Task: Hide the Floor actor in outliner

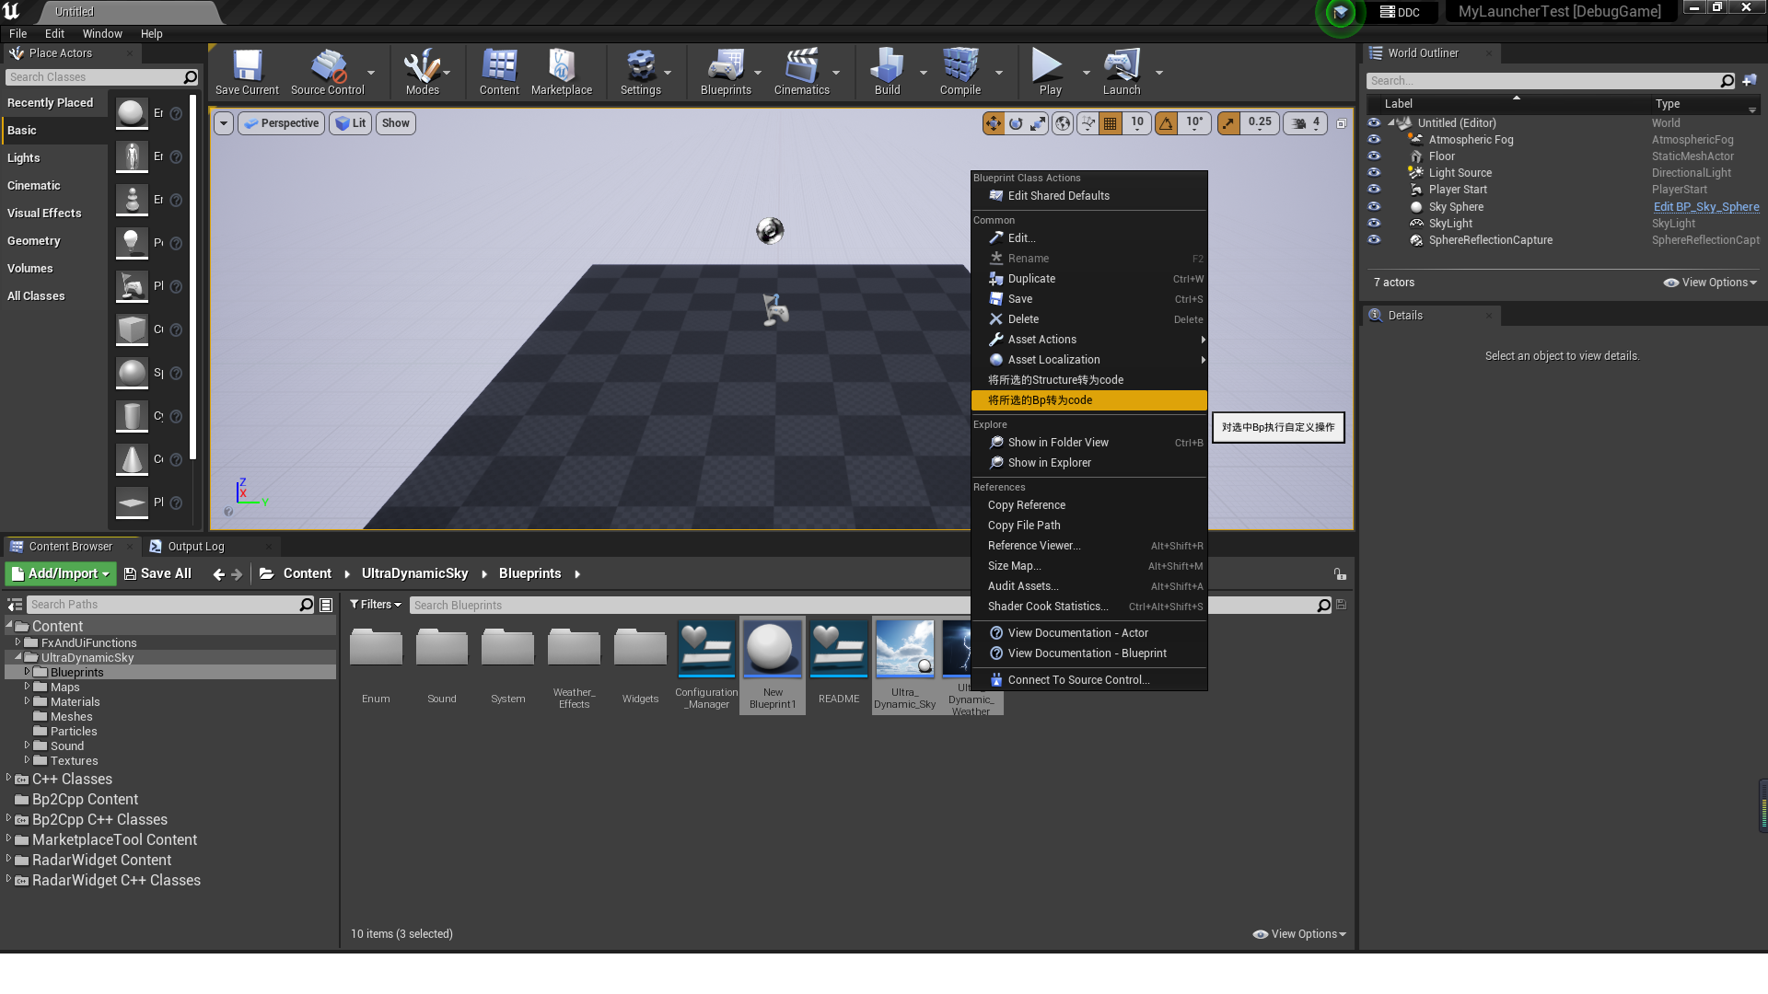Action: [1374, 156]
